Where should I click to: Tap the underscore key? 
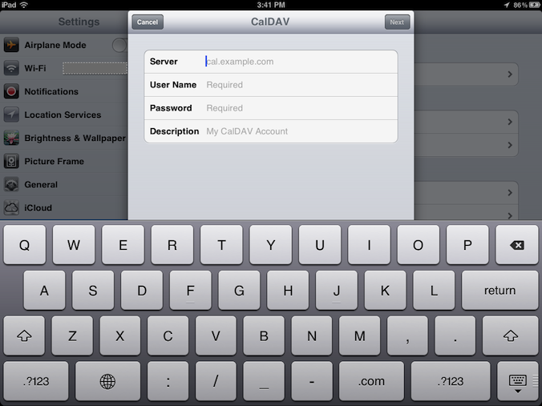pyautogui.click(x=264, y=381)
